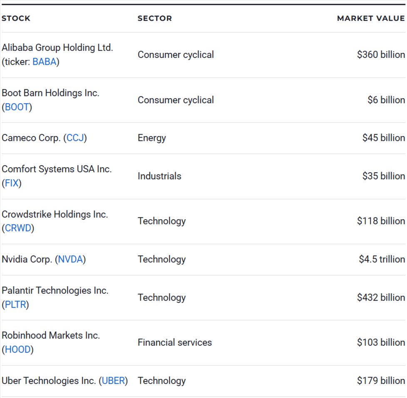Click the $6 billion market value

click(x=386, y=100)
